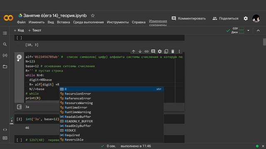The image size is (266, 149).
Task: Clear output icon next to 3a
Action: point(20,107)
